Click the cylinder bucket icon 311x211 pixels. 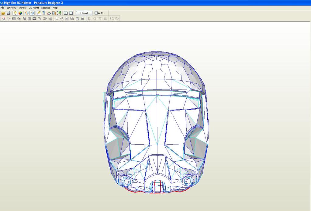(x=44, y=13)
